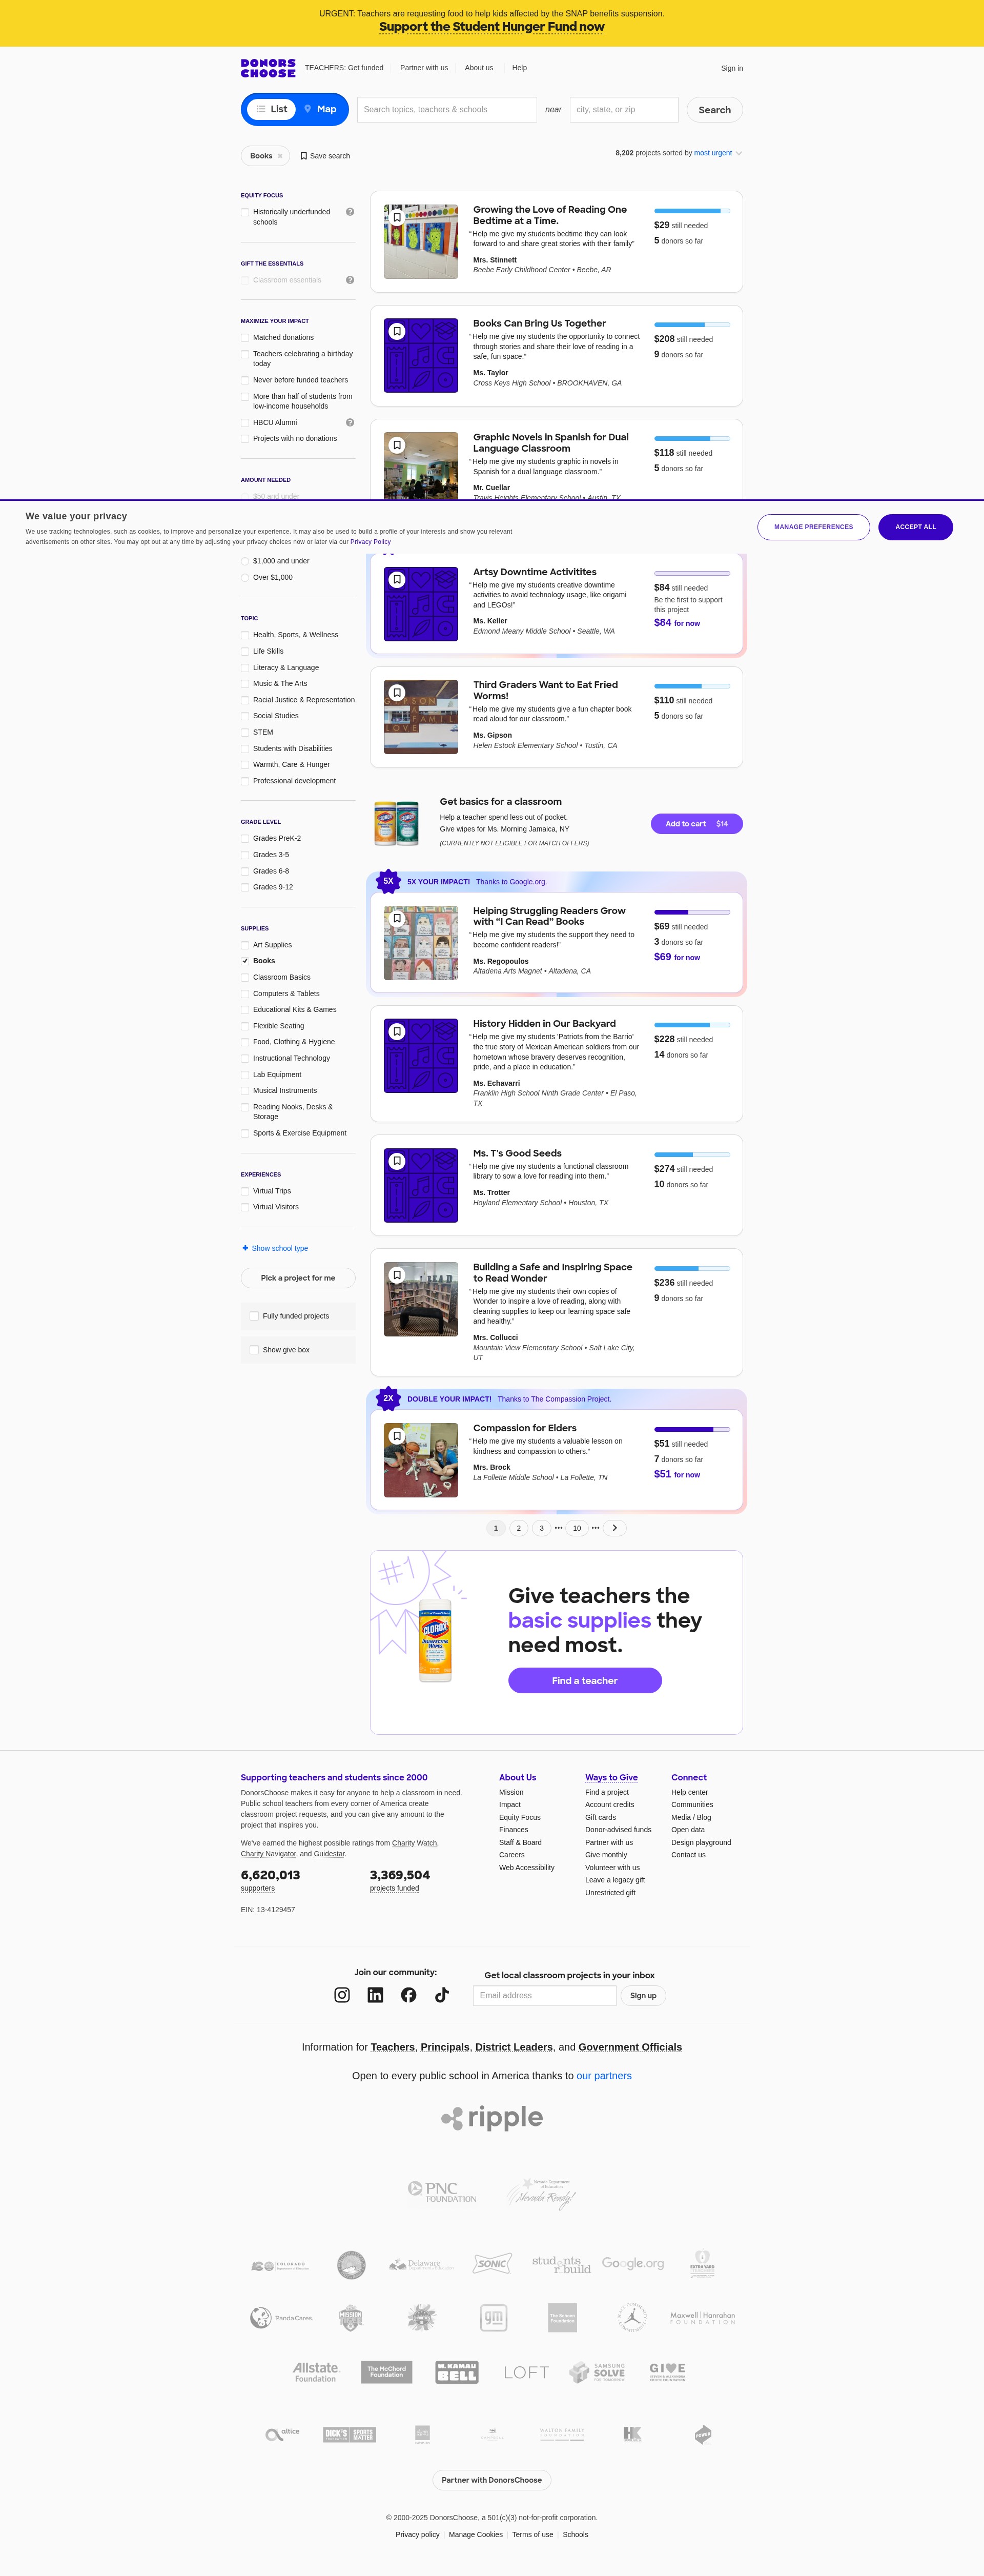
Task: Bookmark History Hidden in Our Backyard project
Action: pos(397,1031)
